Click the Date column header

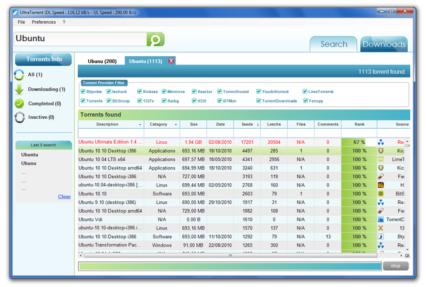pos(221,124)
